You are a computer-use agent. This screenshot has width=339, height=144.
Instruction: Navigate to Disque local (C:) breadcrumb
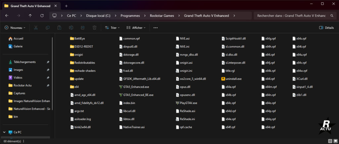(98, 16)
